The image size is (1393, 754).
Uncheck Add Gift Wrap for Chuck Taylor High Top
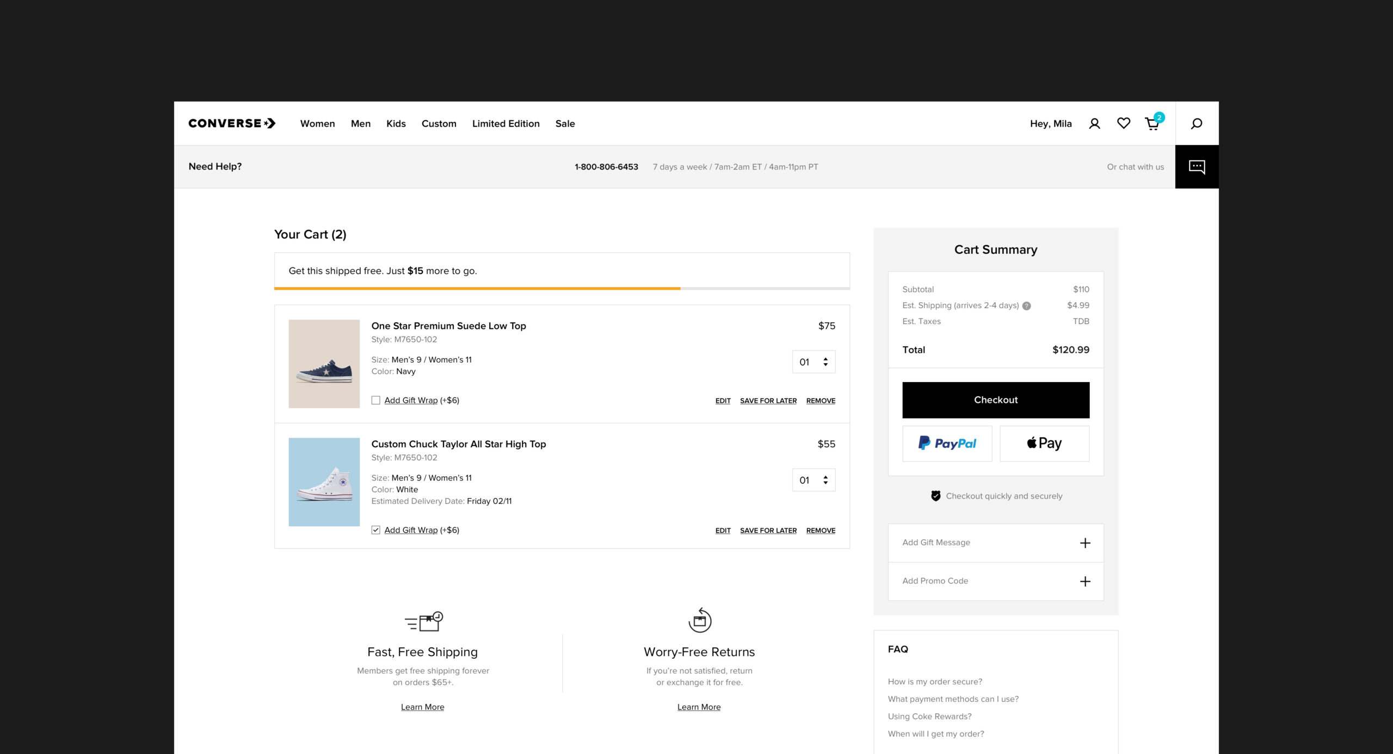[375, 530]
